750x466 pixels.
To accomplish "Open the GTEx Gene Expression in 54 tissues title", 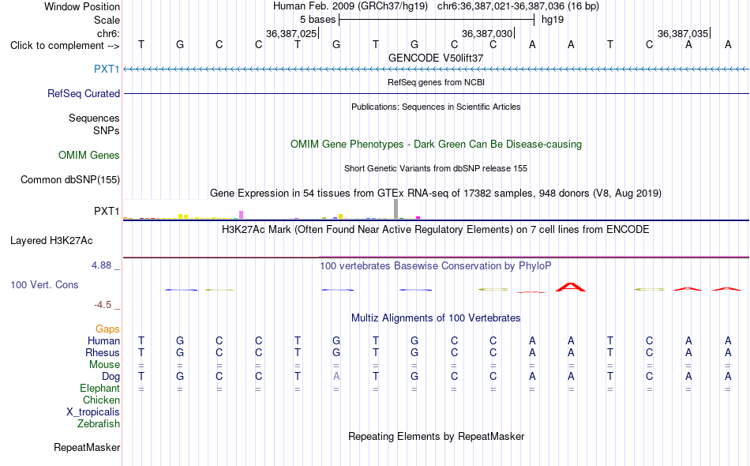I will (436, 194).
